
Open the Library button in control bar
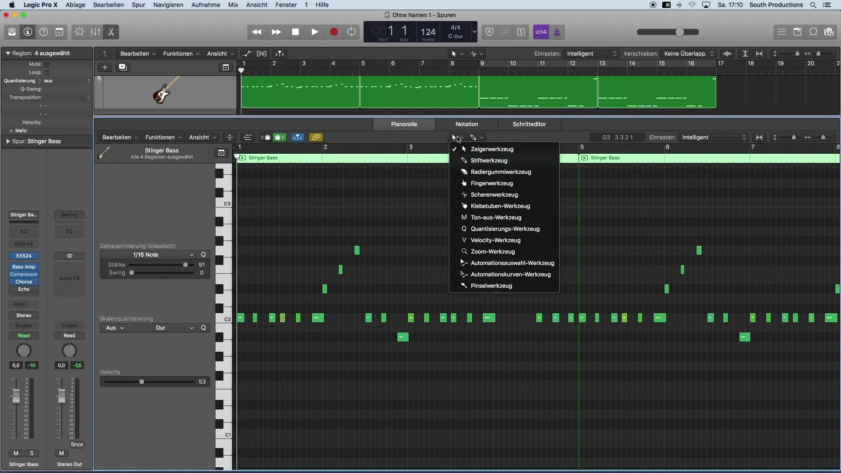[x=12, y=32]
